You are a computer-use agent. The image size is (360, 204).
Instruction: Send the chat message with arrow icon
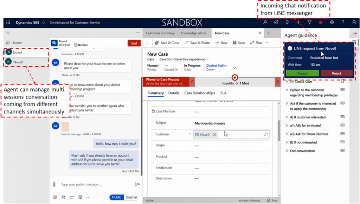coord(137,184)
